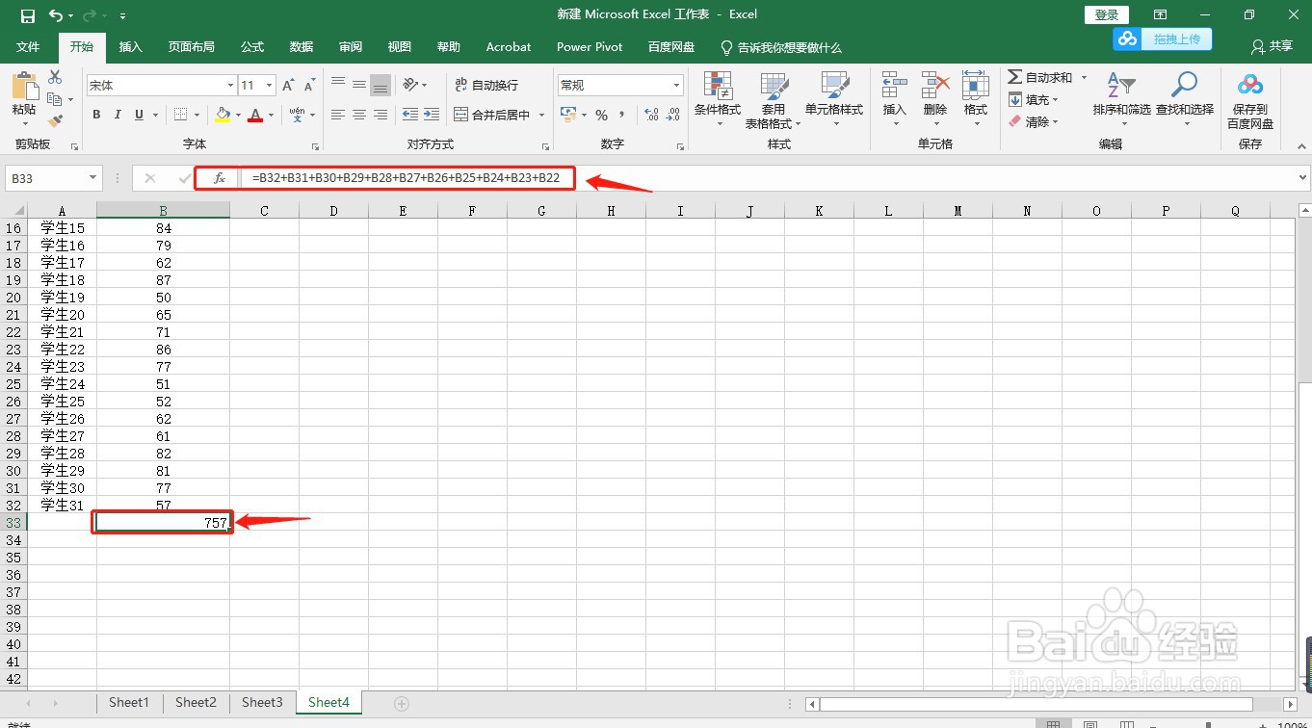The height and width of the screenshot is (728, 1312).
Task: Click the Share (共享) button
Action: pos(1272,46)
